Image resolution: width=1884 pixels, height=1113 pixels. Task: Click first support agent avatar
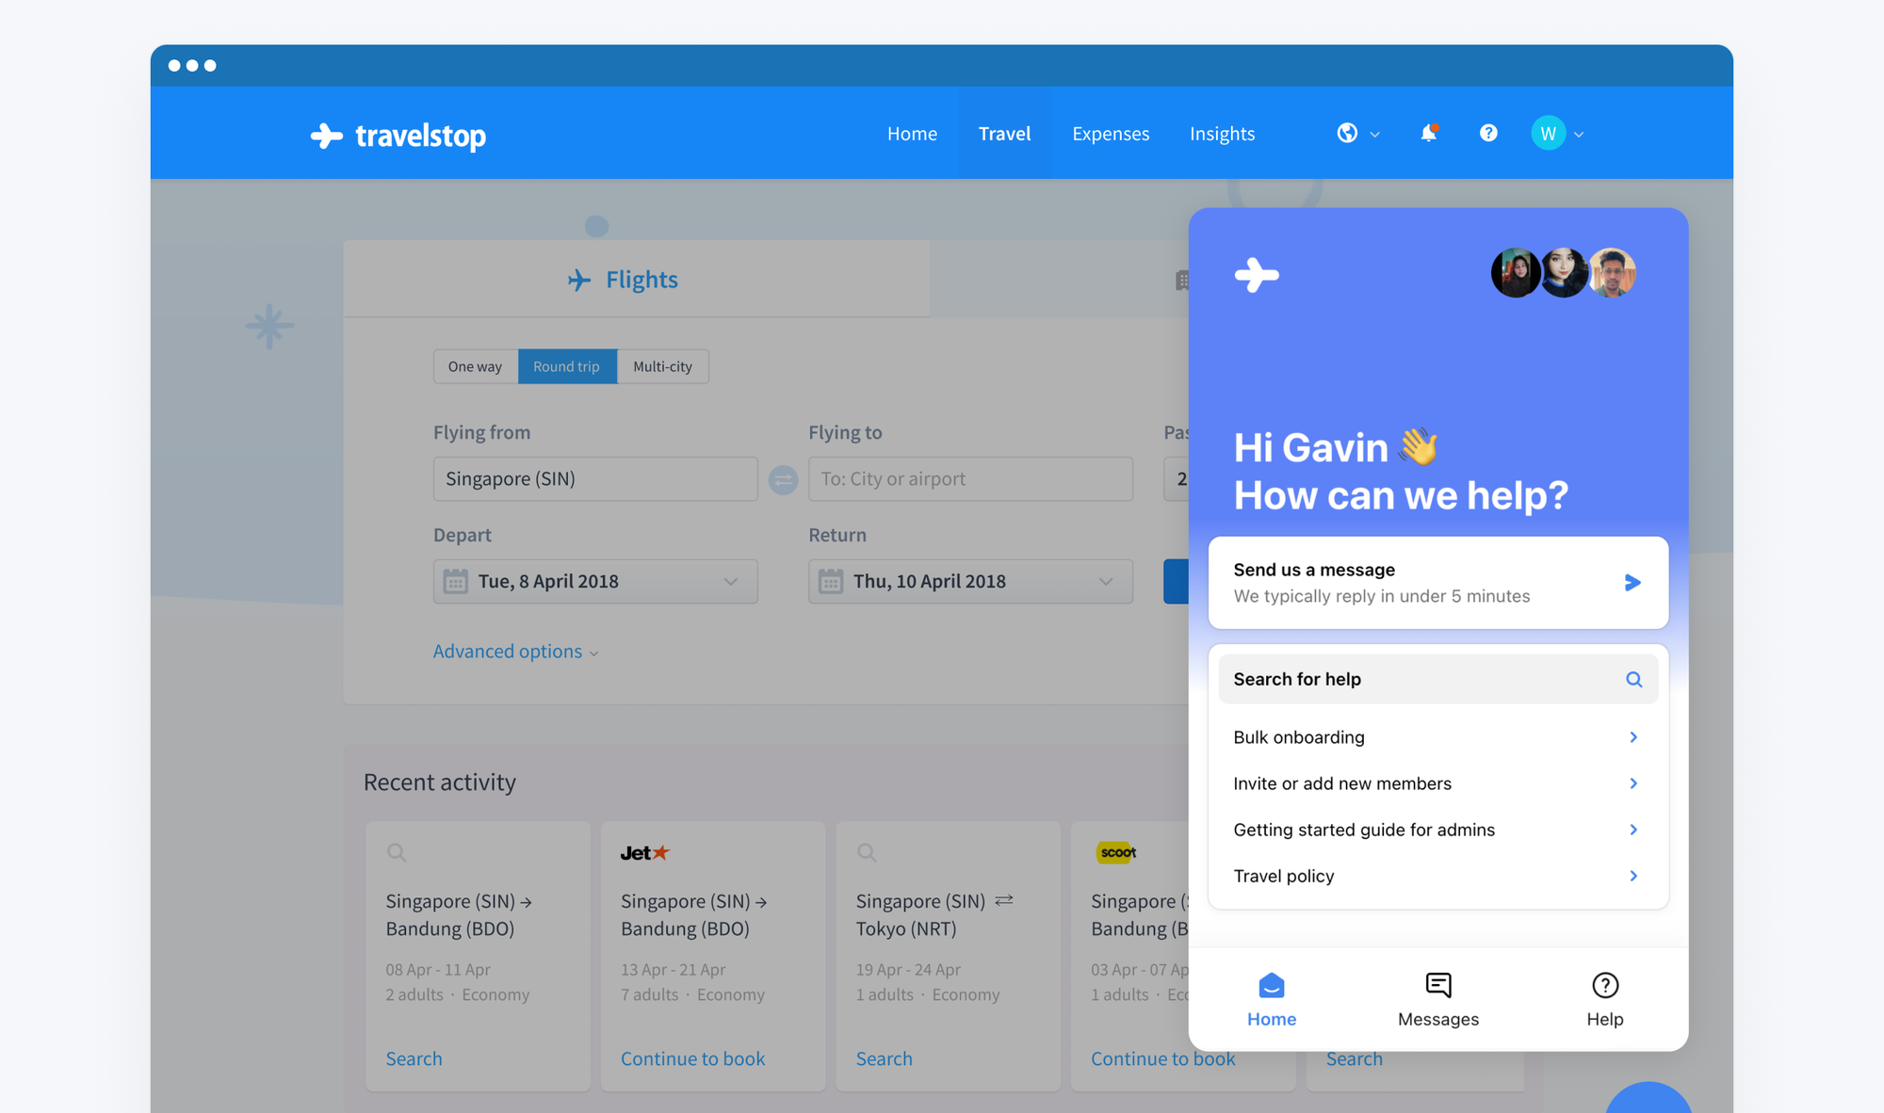(x=1516, y=273)
